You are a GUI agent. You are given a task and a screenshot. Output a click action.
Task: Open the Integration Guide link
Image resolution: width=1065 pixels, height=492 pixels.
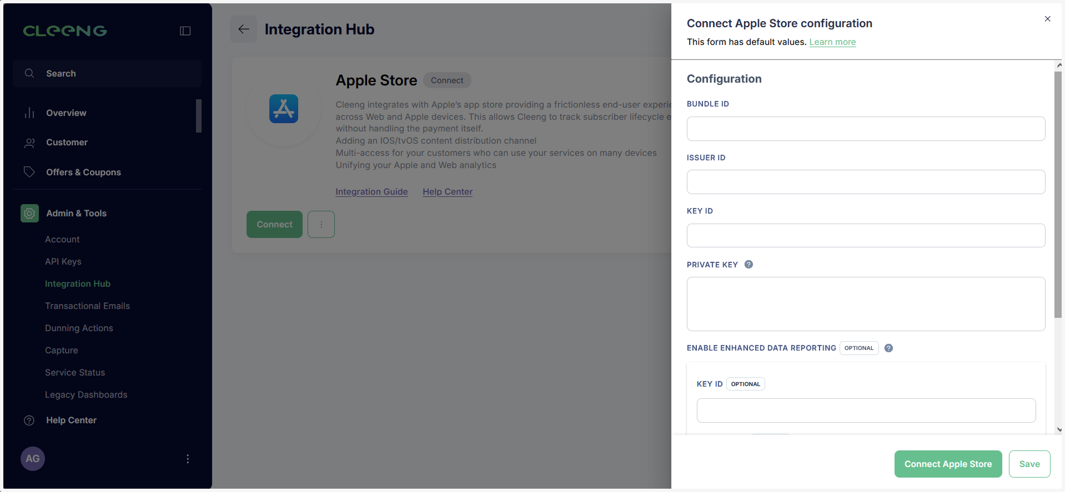click(x=371, y=192)
